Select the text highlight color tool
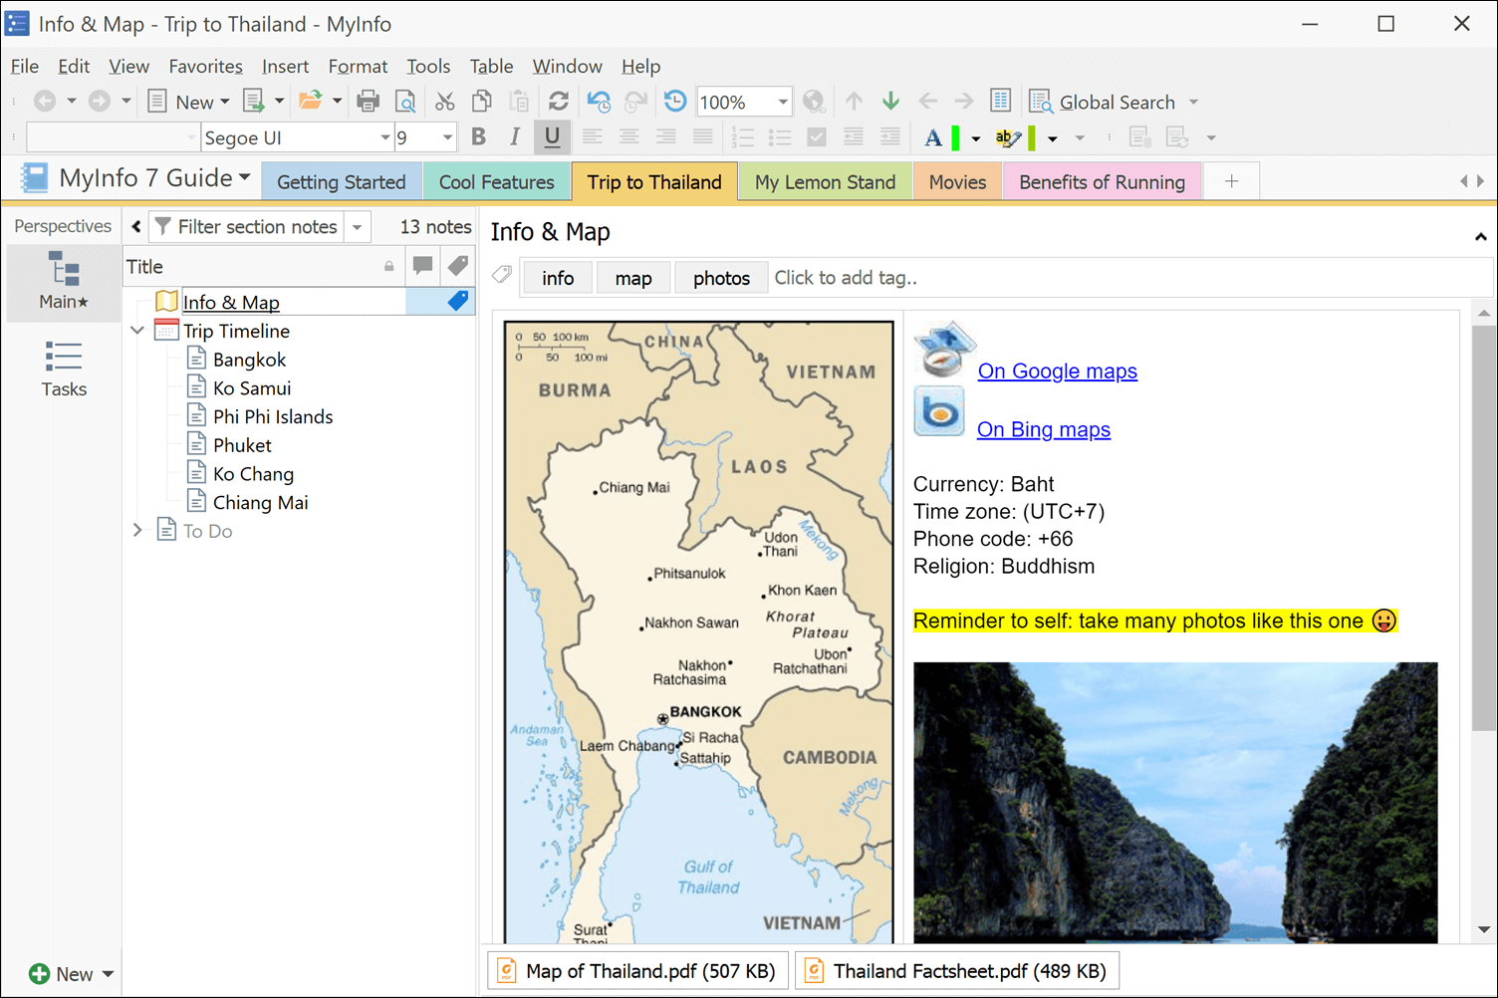Image resolution: width=1498 pixels, height=998 pixels. 1008,137
